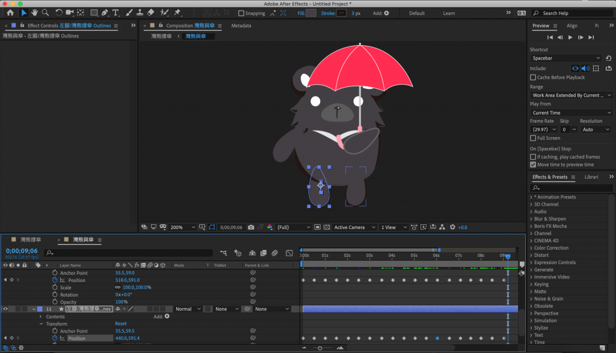Step to the previous frame in Preview
This screenshot has height=353, width=616.
tap(560, 37)
